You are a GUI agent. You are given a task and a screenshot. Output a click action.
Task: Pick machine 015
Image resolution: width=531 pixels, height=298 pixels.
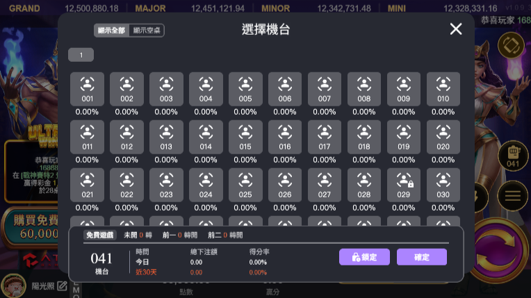245,137
